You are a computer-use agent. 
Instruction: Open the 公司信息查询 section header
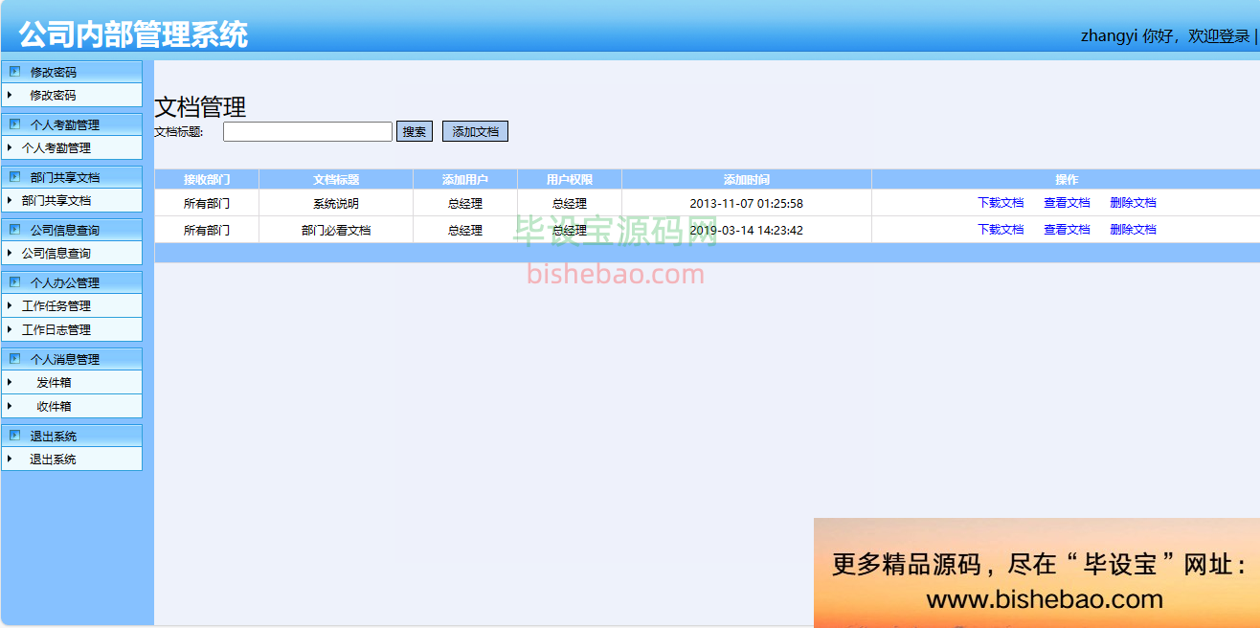point(72,230)
